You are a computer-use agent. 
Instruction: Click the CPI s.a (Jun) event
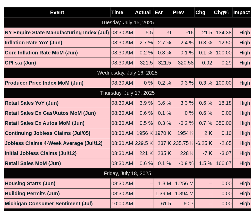point(20,63)
